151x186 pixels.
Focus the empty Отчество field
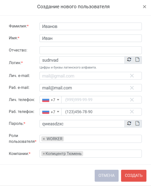pos(91,50)
